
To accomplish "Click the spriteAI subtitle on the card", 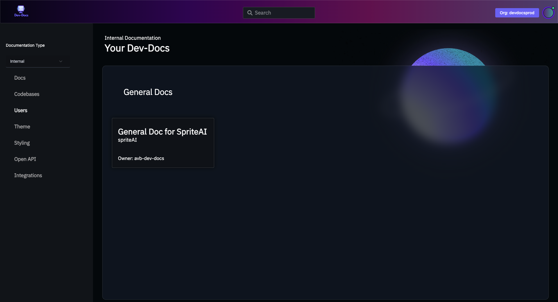I will click(127, 140).
